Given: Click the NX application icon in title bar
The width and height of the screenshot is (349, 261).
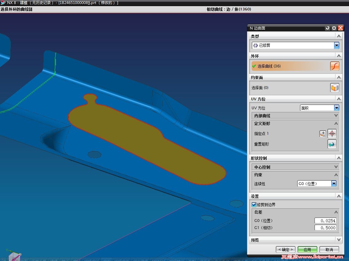Looking at the screenshot, I should click(3, 3).
